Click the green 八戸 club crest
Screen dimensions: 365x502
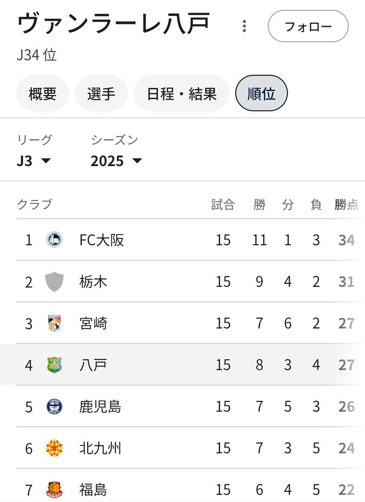tap(54, 365)
